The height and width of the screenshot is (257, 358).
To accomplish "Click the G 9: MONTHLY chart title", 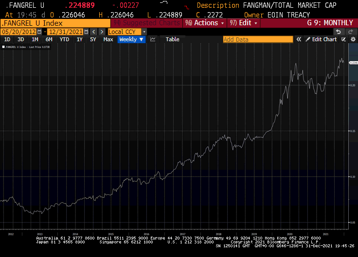I will [330, 23].
